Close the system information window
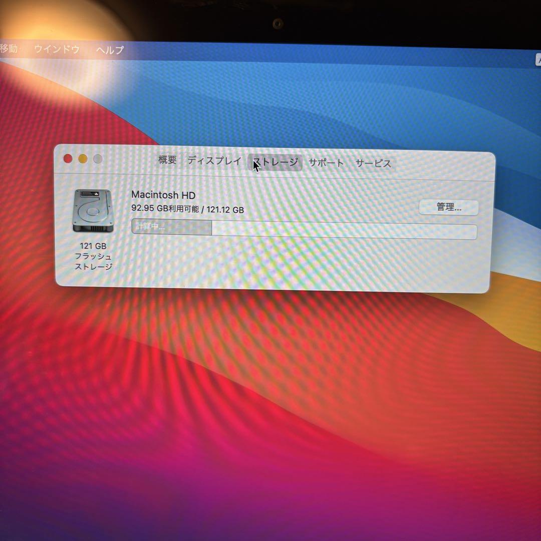 click(x=68, y=158)
